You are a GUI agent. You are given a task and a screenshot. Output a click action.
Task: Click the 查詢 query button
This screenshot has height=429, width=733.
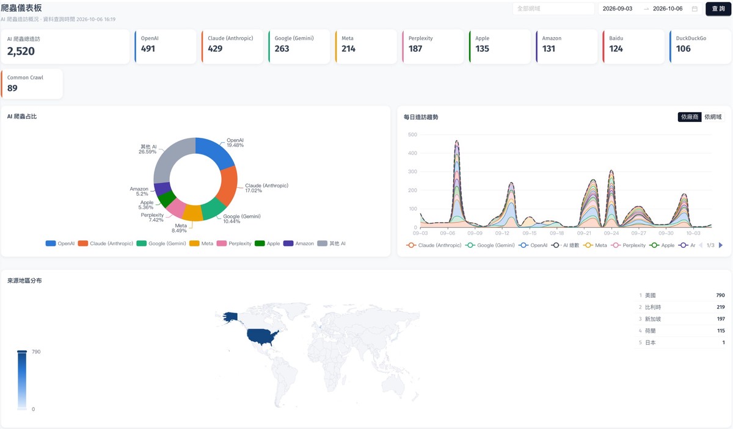tap(718, 9)
